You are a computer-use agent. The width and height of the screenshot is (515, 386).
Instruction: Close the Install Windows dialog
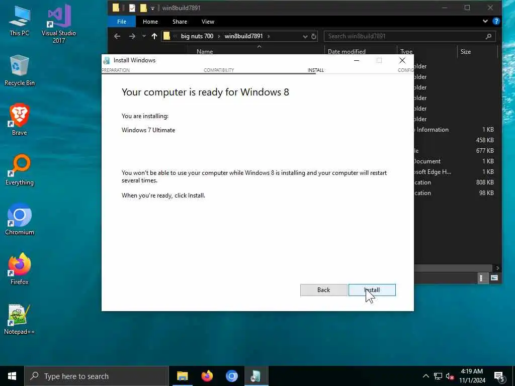pos(402,60)
